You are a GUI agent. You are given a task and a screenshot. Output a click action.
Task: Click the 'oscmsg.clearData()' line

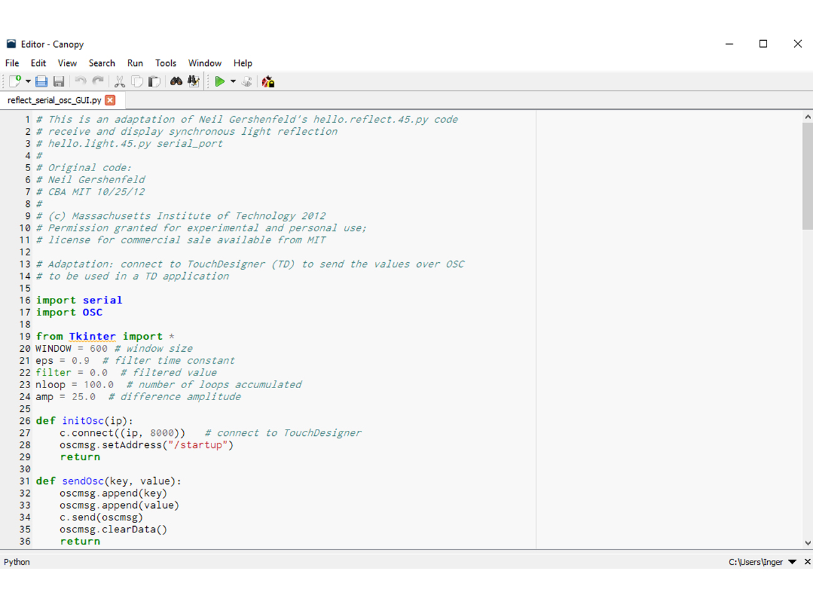pyautogui.click(x=114, y=529)
